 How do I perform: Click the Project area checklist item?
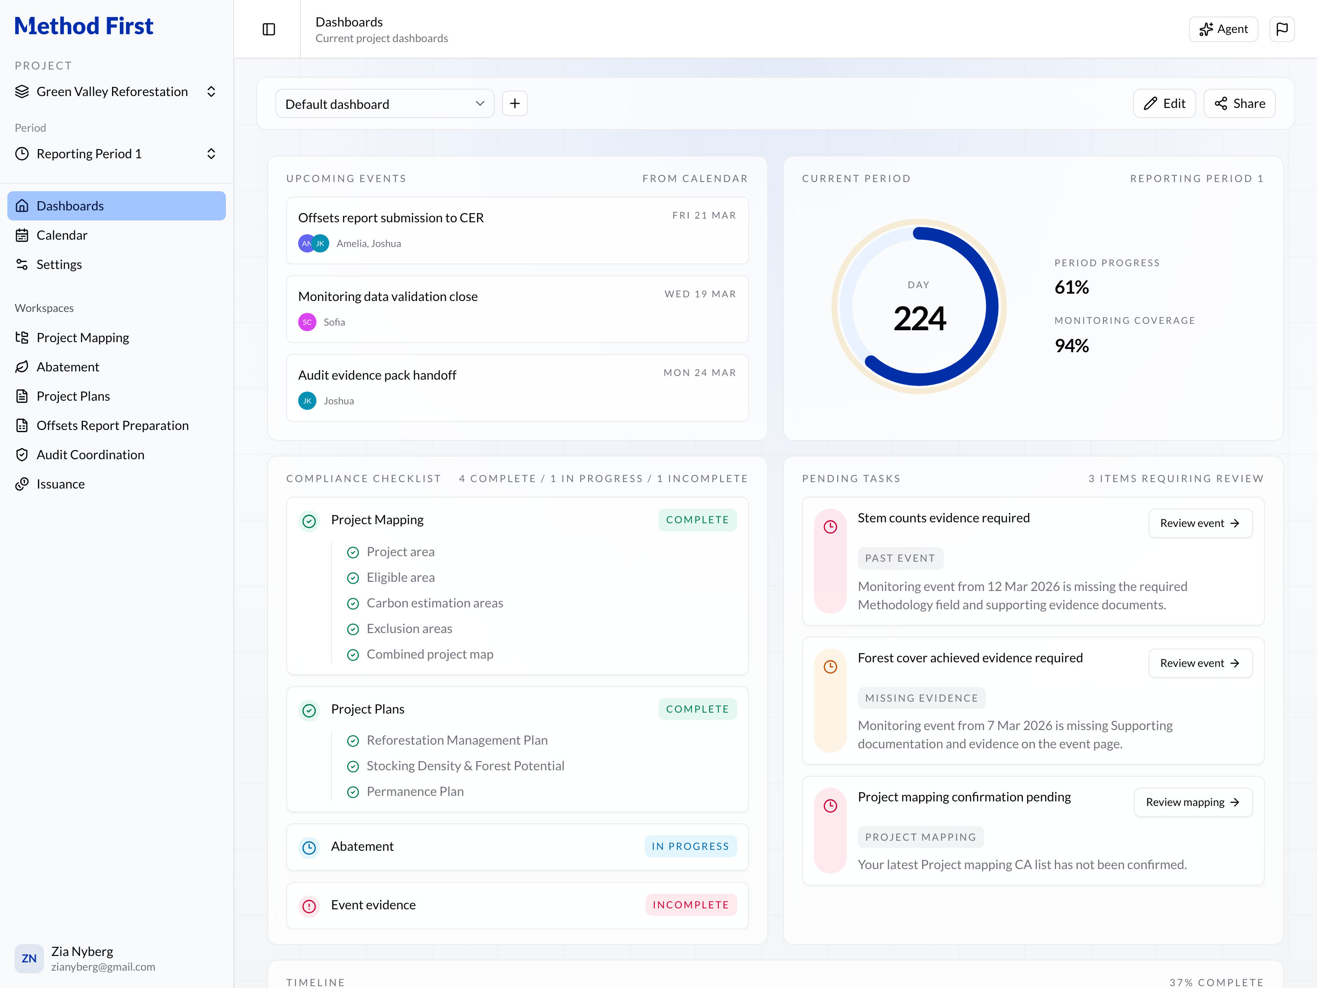coord(391,552)
